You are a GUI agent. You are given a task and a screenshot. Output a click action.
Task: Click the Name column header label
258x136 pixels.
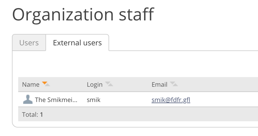pyautogui.click(x=31, y=84)
